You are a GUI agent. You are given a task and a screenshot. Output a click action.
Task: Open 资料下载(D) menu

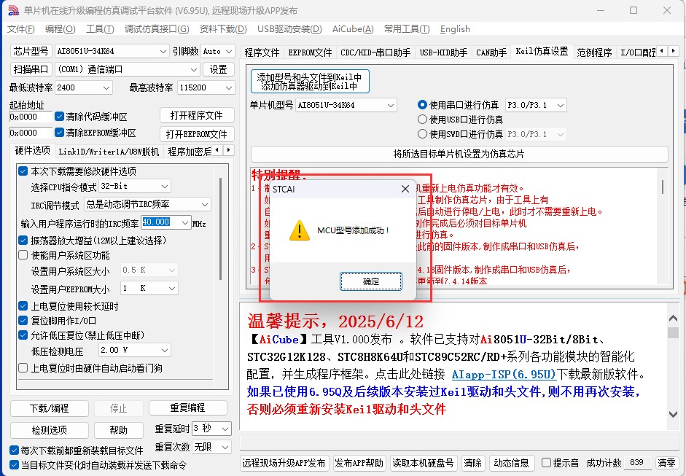[x=223, y=29]
